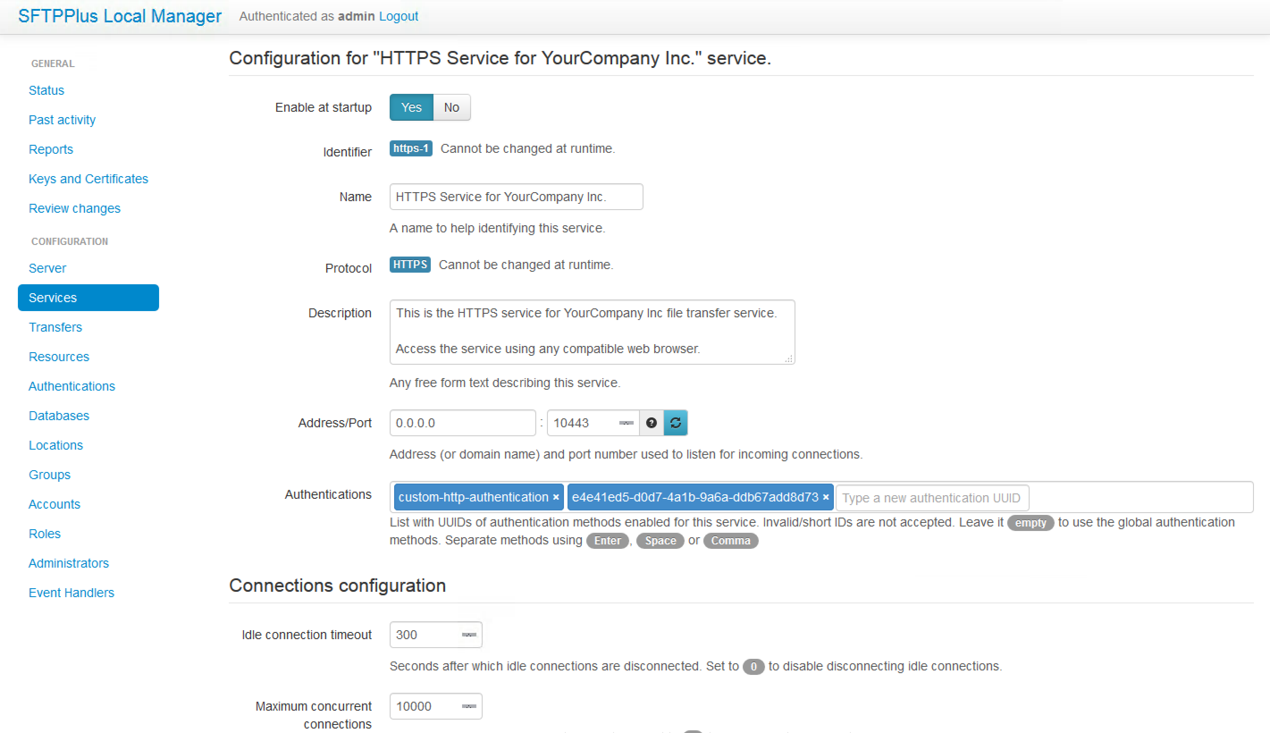Click the Logout link

[x=398, y=16]
